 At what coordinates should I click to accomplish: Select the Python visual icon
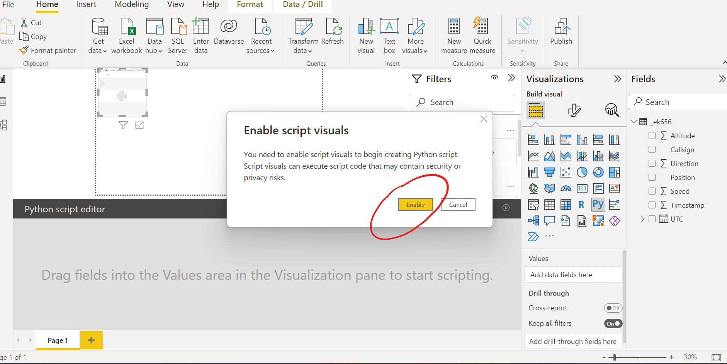(598, 205)
